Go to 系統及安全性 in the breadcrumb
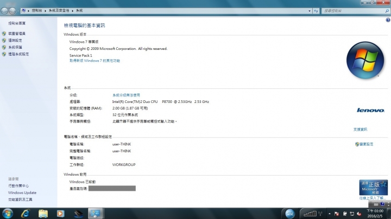The height and width of the screenshot is (219, 391). [59, 11]
